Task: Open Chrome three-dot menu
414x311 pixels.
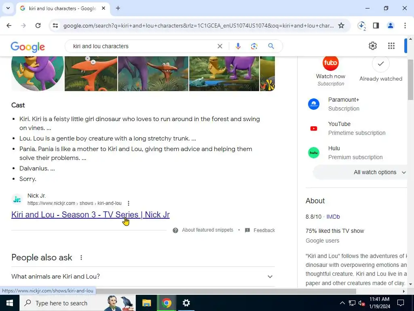Action: pos(405,26)
